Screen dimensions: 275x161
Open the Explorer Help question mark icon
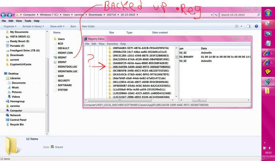[x=256, y=26]
